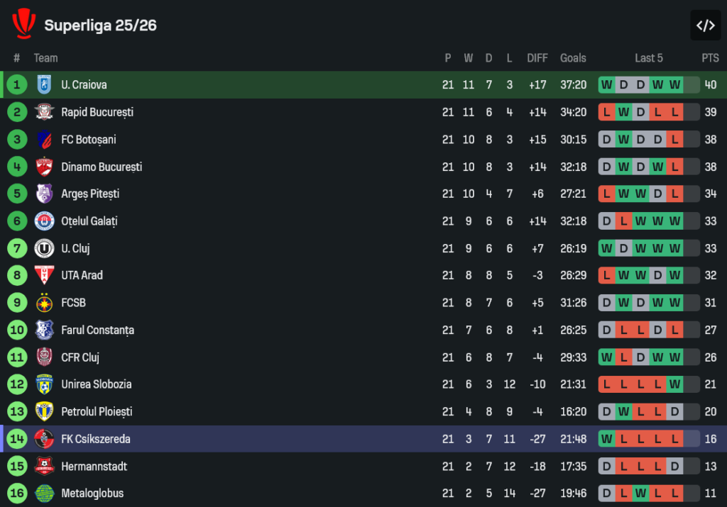The height and width of the screenshot is (507, 727).
Task: Click U. Craiova's first Last 5 result
Action: [x=606, y=85]
